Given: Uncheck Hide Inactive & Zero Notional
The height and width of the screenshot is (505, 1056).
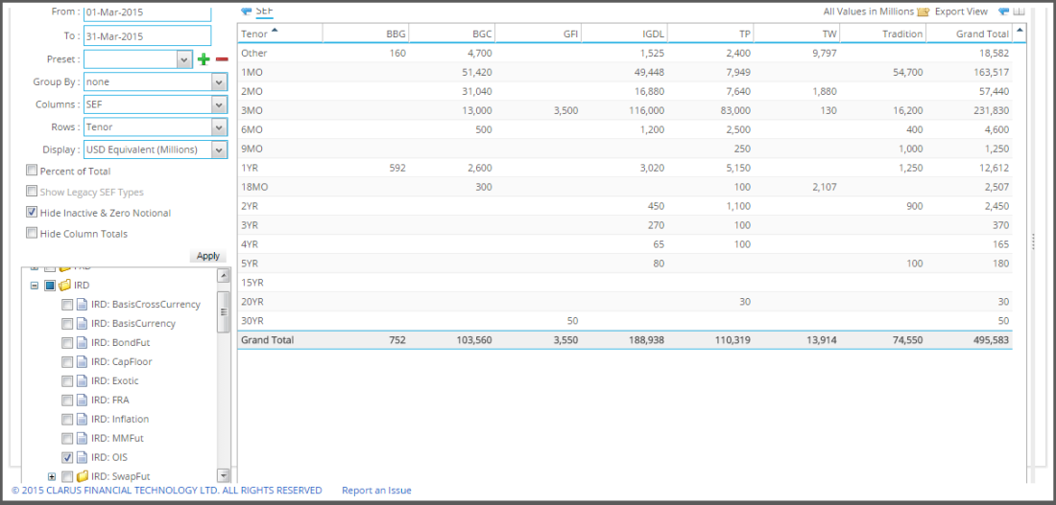Looking at the screenshot, I should [31, 212].
